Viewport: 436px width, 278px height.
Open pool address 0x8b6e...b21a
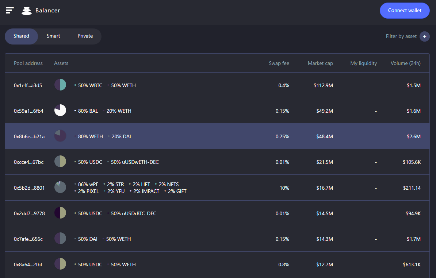[29, 137]
